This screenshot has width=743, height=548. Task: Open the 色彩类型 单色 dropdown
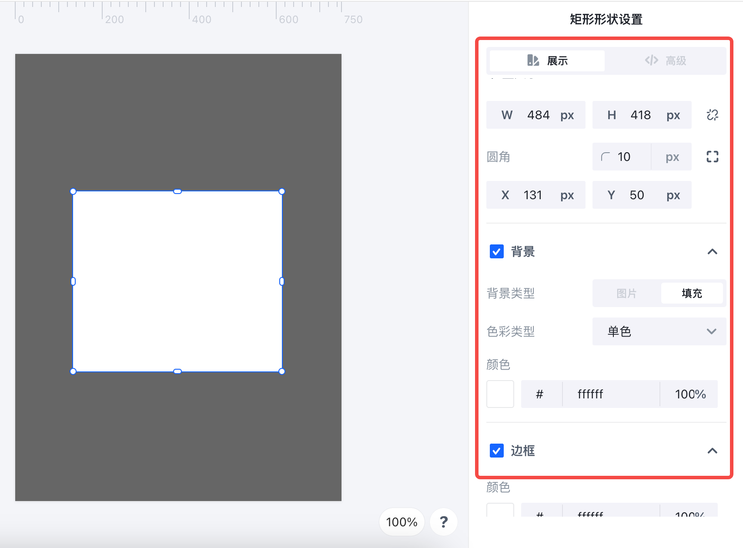pyautogui.click(x=659, y=331)
